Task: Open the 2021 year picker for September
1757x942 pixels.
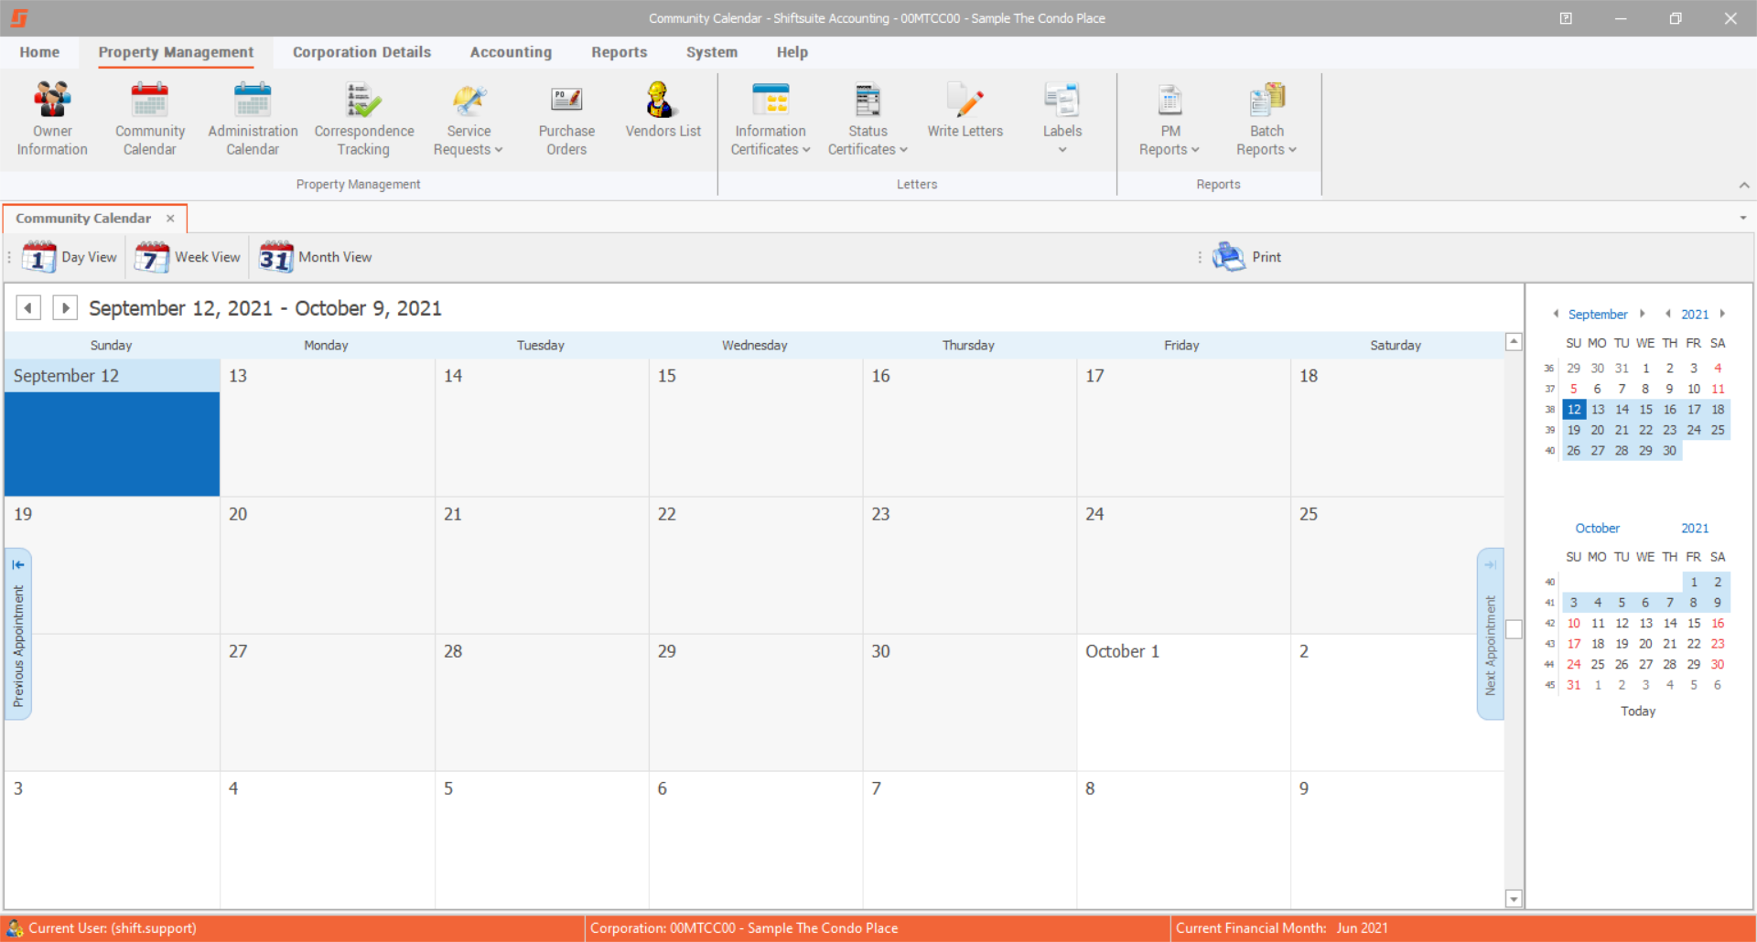Action: coord(1695,315)
